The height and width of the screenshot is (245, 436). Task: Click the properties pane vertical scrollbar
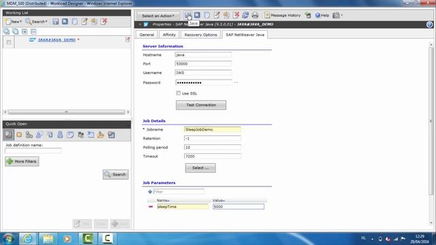431,121
